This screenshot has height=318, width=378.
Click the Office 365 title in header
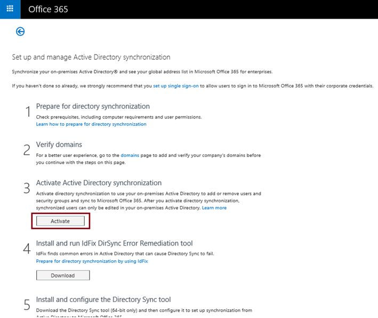[x=48, y=10]
